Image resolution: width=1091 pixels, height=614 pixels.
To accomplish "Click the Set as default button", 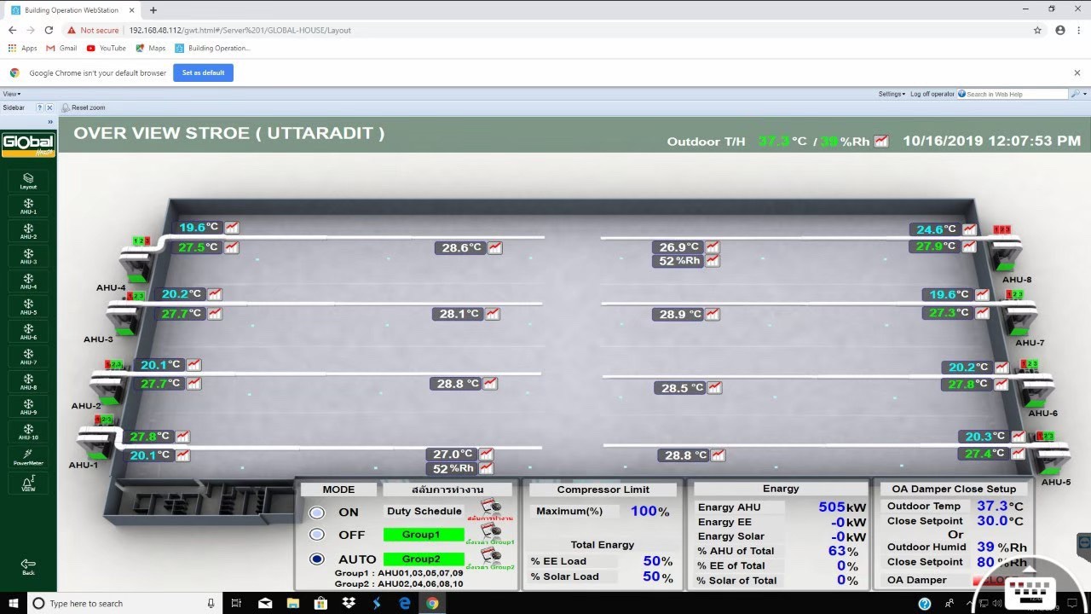I will (203, 72).
